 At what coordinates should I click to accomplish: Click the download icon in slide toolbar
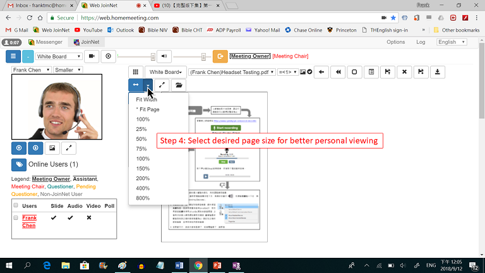436,72
